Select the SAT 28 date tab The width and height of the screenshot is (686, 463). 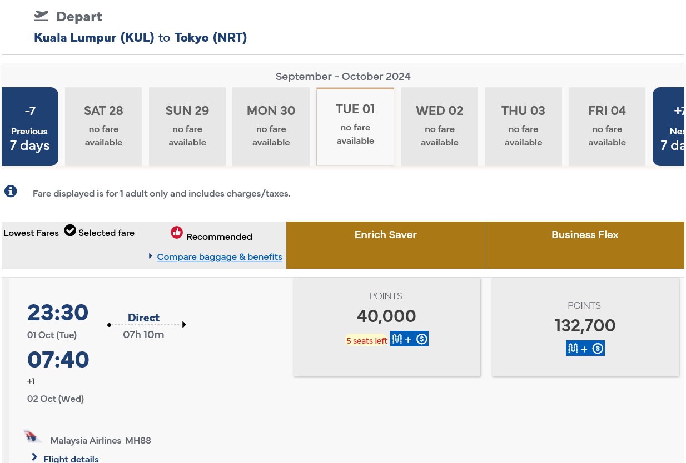click(x=103, y=127)
